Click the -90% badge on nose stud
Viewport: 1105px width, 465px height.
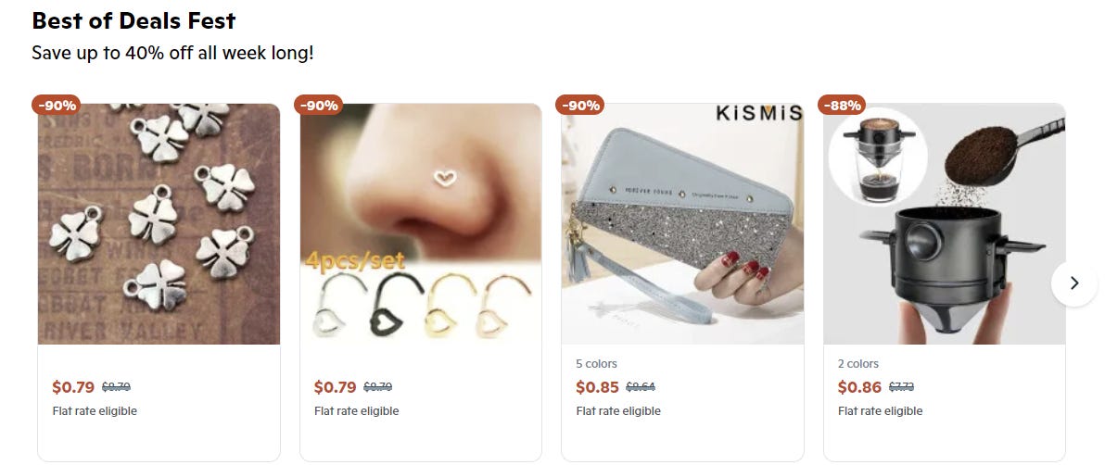click(319, 105)
